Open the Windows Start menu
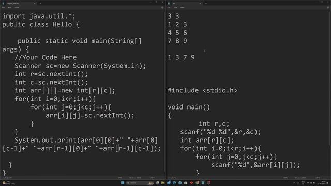The height and width of the screenshot is (186, 331). tap(123, 183)
